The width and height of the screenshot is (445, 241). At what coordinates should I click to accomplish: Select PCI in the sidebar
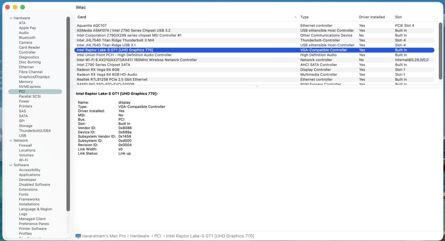[35, 91]
